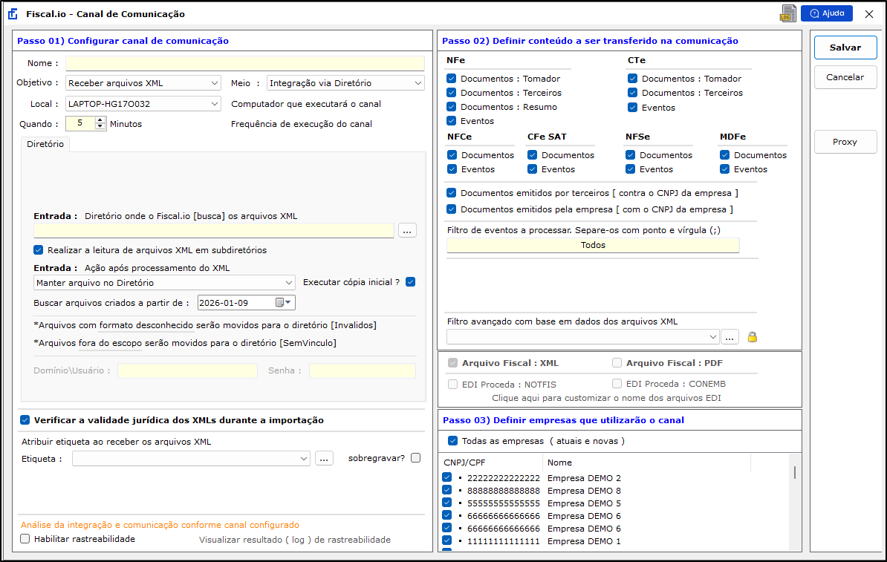This screenshot has height=562, width=887.
Task: Toggle the sobregravar checkbox
Action: point(415,458)
